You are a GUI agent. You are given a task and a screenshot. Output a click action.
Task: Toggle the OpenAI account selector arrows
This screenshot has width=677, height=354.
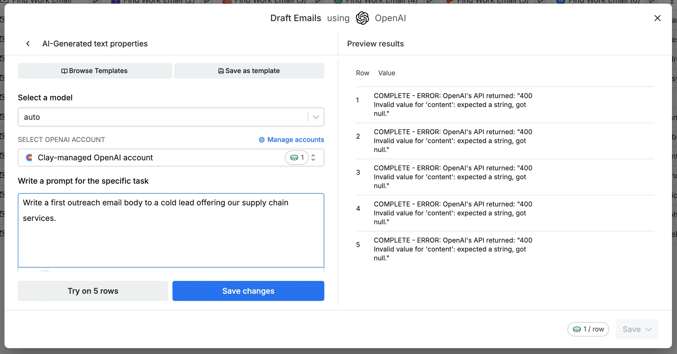[313, 158]
